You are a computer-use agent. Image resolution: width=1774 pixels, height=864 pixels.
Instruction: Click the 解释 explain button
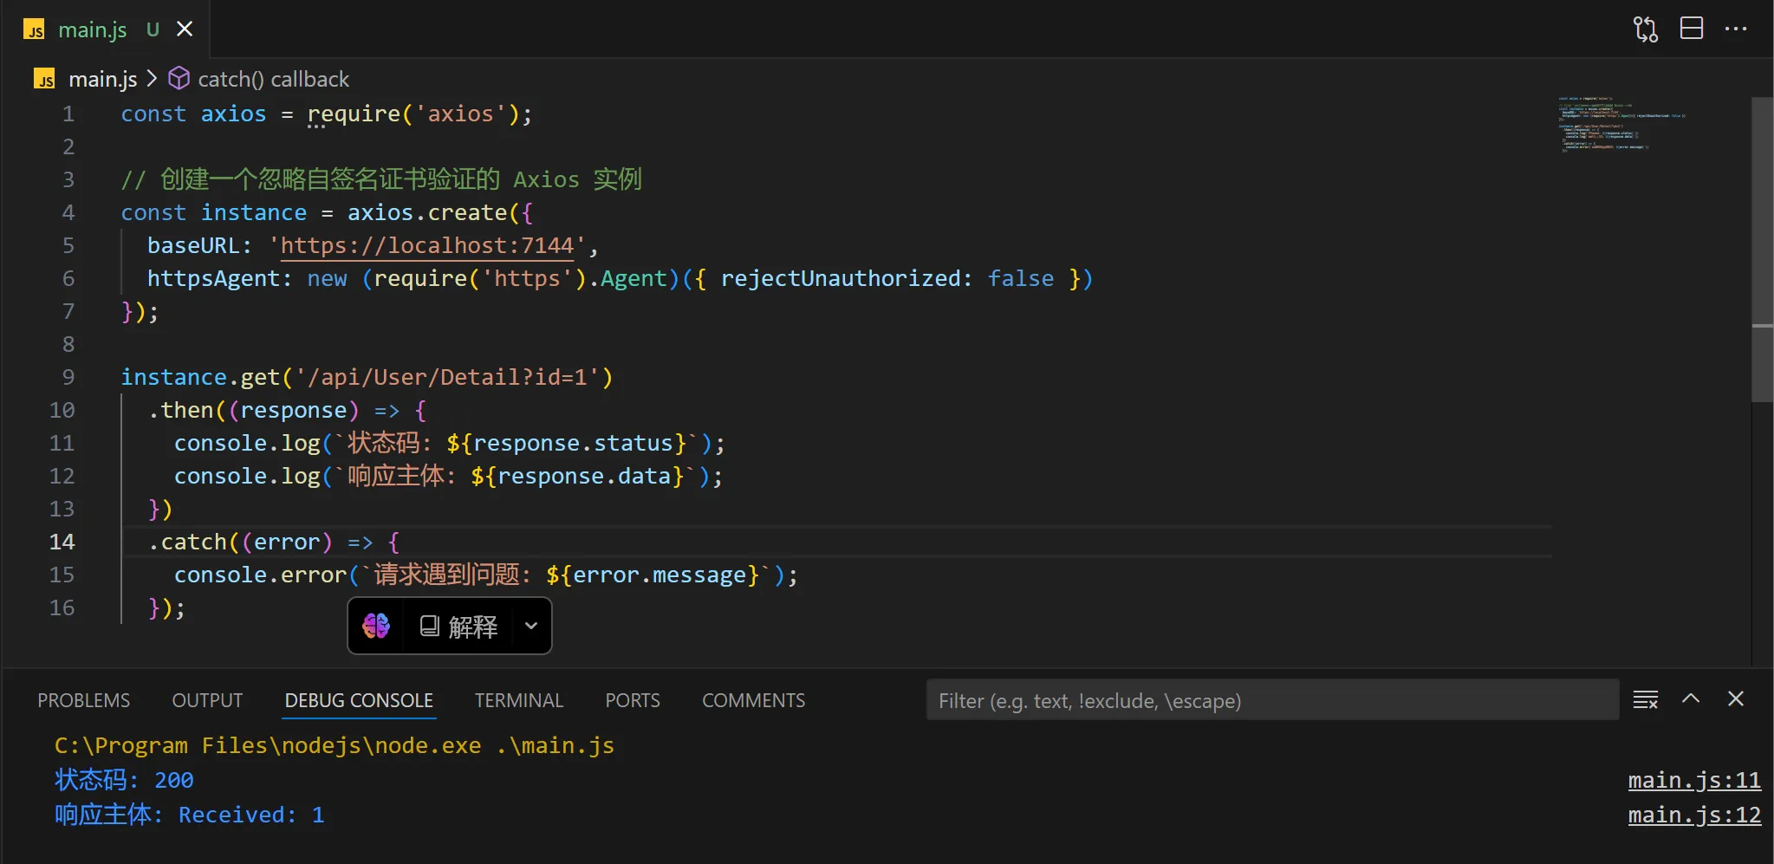click(x=459, y=626)
